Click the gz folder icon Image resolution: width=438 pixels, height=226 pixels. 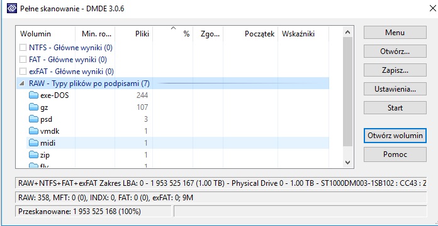33,107
